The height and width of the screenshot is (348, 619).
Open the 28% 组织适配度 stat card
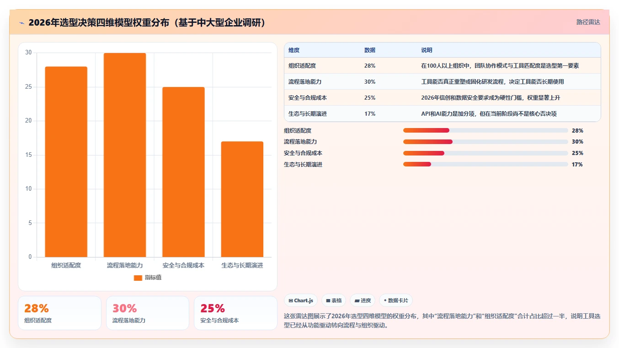[60, 313]
